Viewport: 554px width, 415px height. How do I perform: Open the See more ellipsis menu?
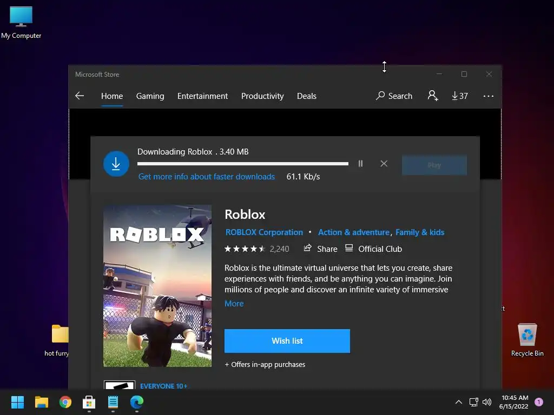(489, 96)
